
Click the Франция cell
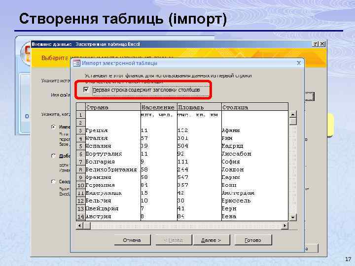[x=113, y=177]
